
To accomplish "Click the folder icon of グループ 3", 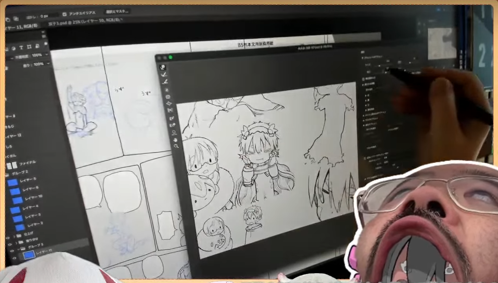I will point(23,249).
